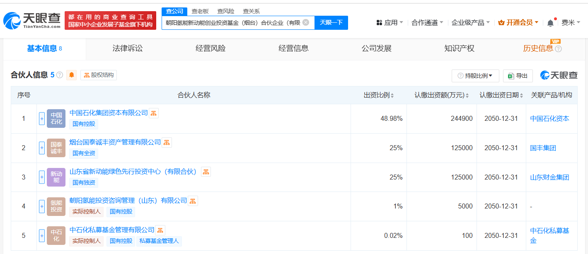Open the 山东财金集团 related institution link
The image size is (588, 254).
[x=549, y=177]
